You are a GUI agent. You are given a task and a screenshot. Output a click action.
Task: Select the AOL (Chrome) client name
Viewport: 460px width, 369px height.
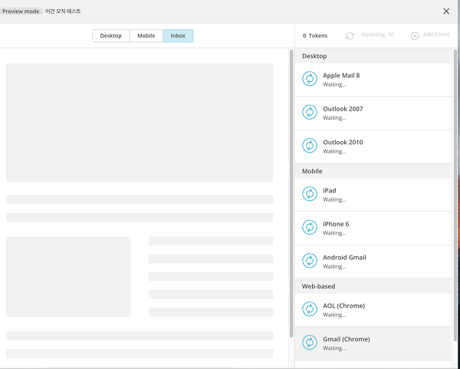[343, 305]
